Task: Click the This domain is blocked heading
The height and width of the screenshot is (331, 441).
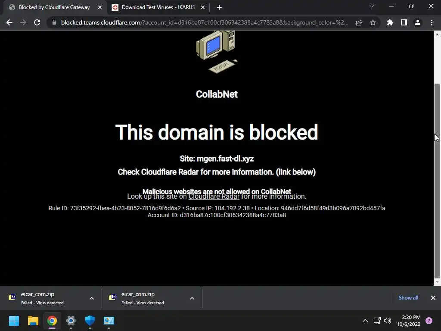Action: click(x=217, y=132)
